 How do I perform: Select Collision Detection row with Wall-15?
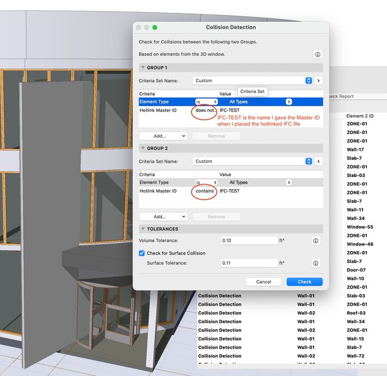[292, 339]
